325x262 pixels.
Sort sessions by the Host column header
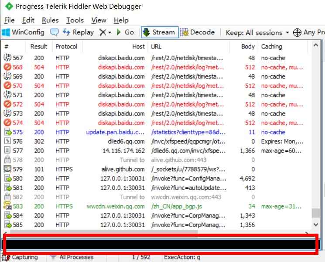138,47
